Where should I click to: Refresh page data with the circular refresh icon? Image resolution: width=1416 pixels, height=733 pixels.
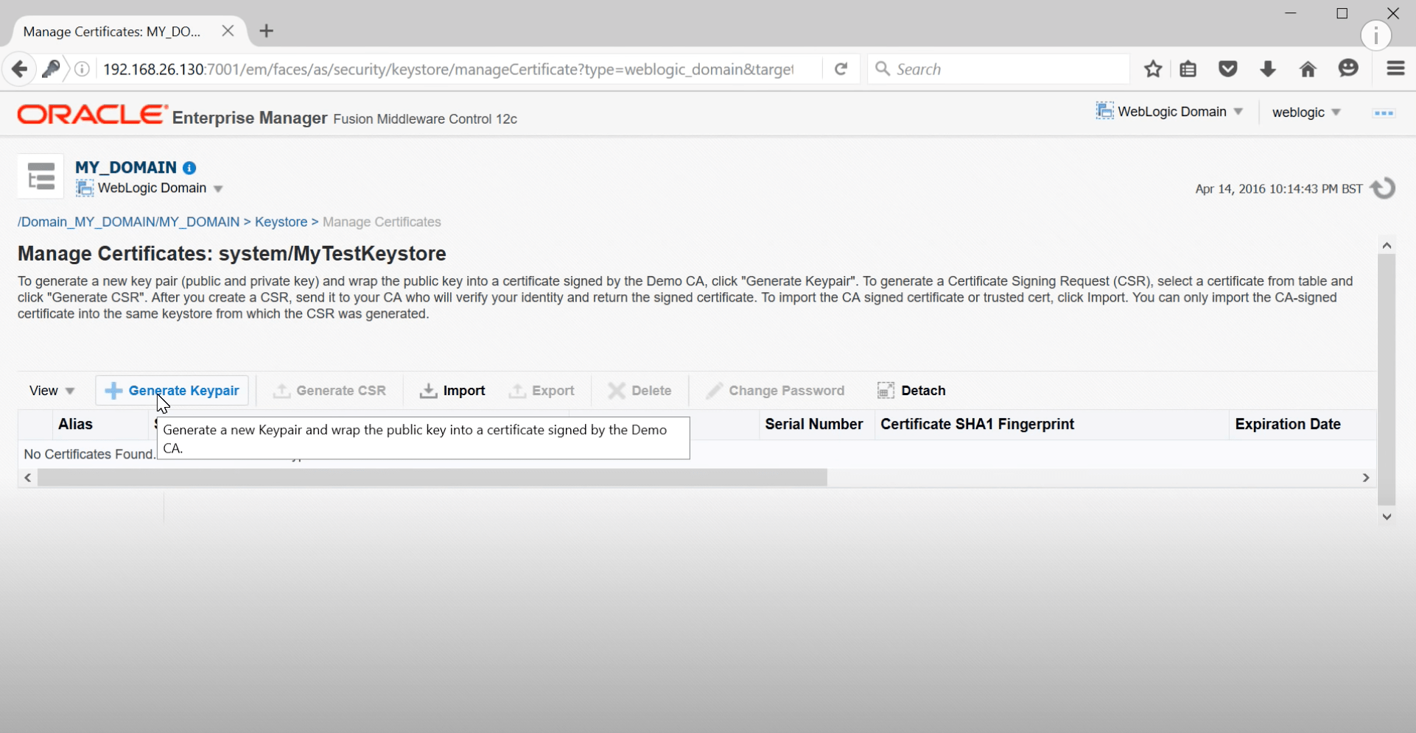(x=1384, y=188)
